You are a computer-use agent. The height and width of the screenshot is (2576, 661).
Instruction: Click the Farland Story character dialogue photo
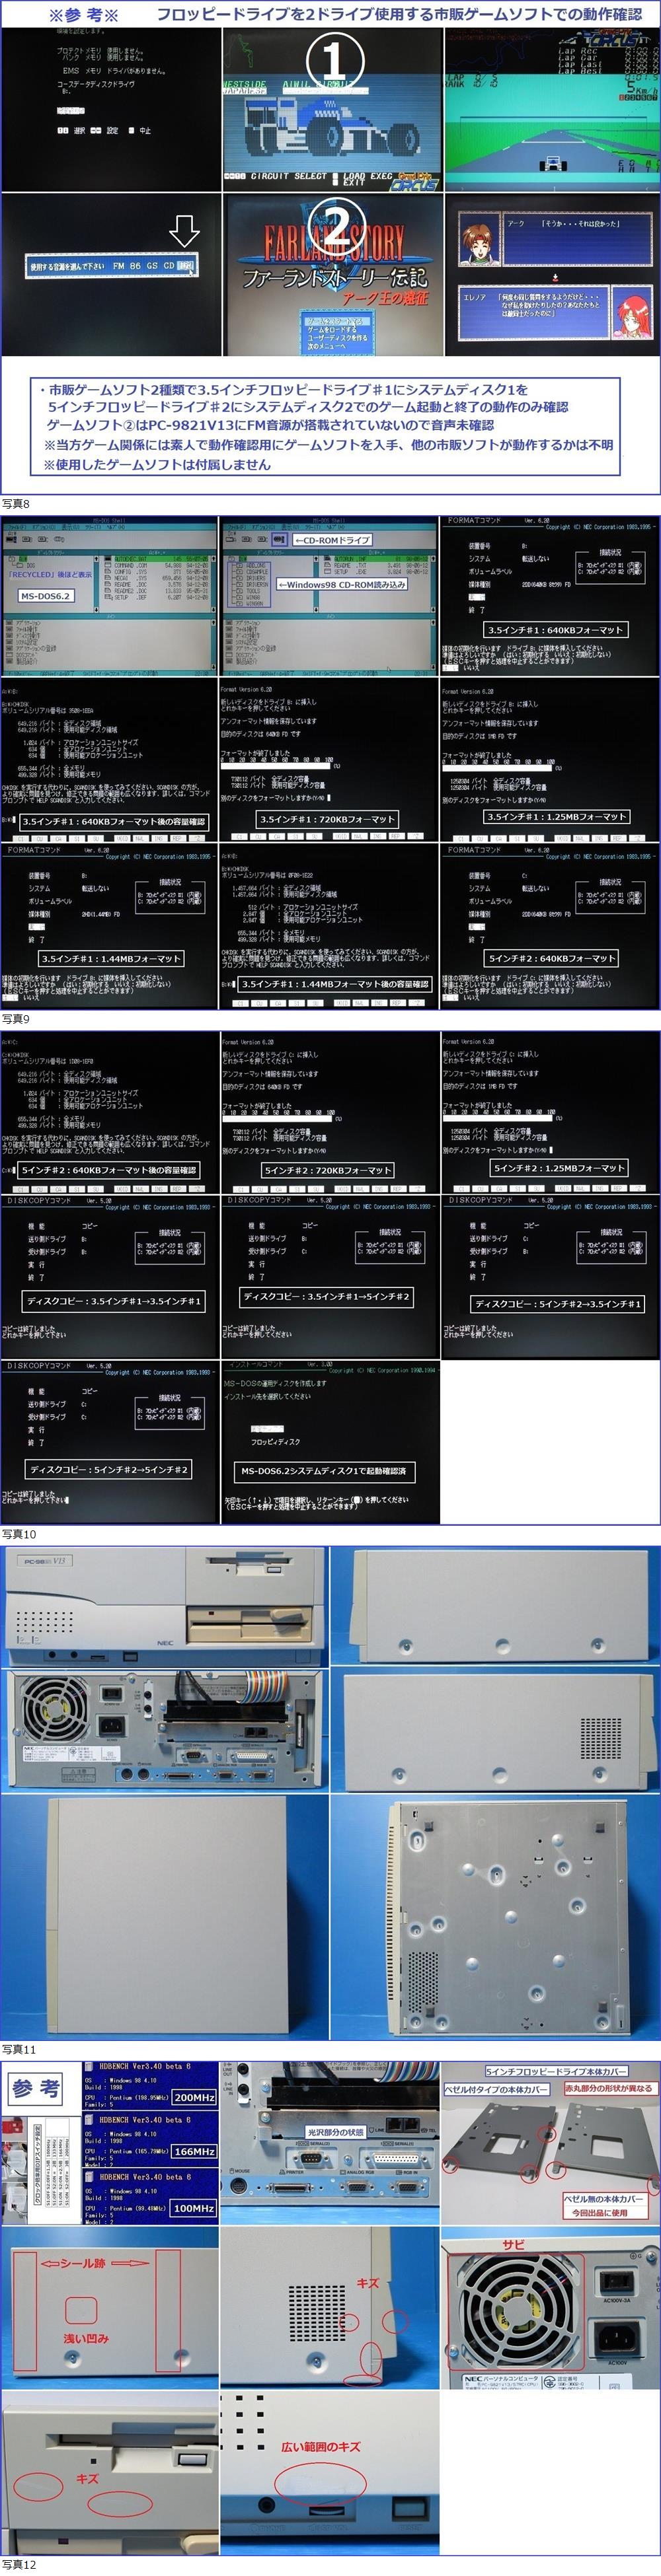pyautogui.click(x=551, y=275)
